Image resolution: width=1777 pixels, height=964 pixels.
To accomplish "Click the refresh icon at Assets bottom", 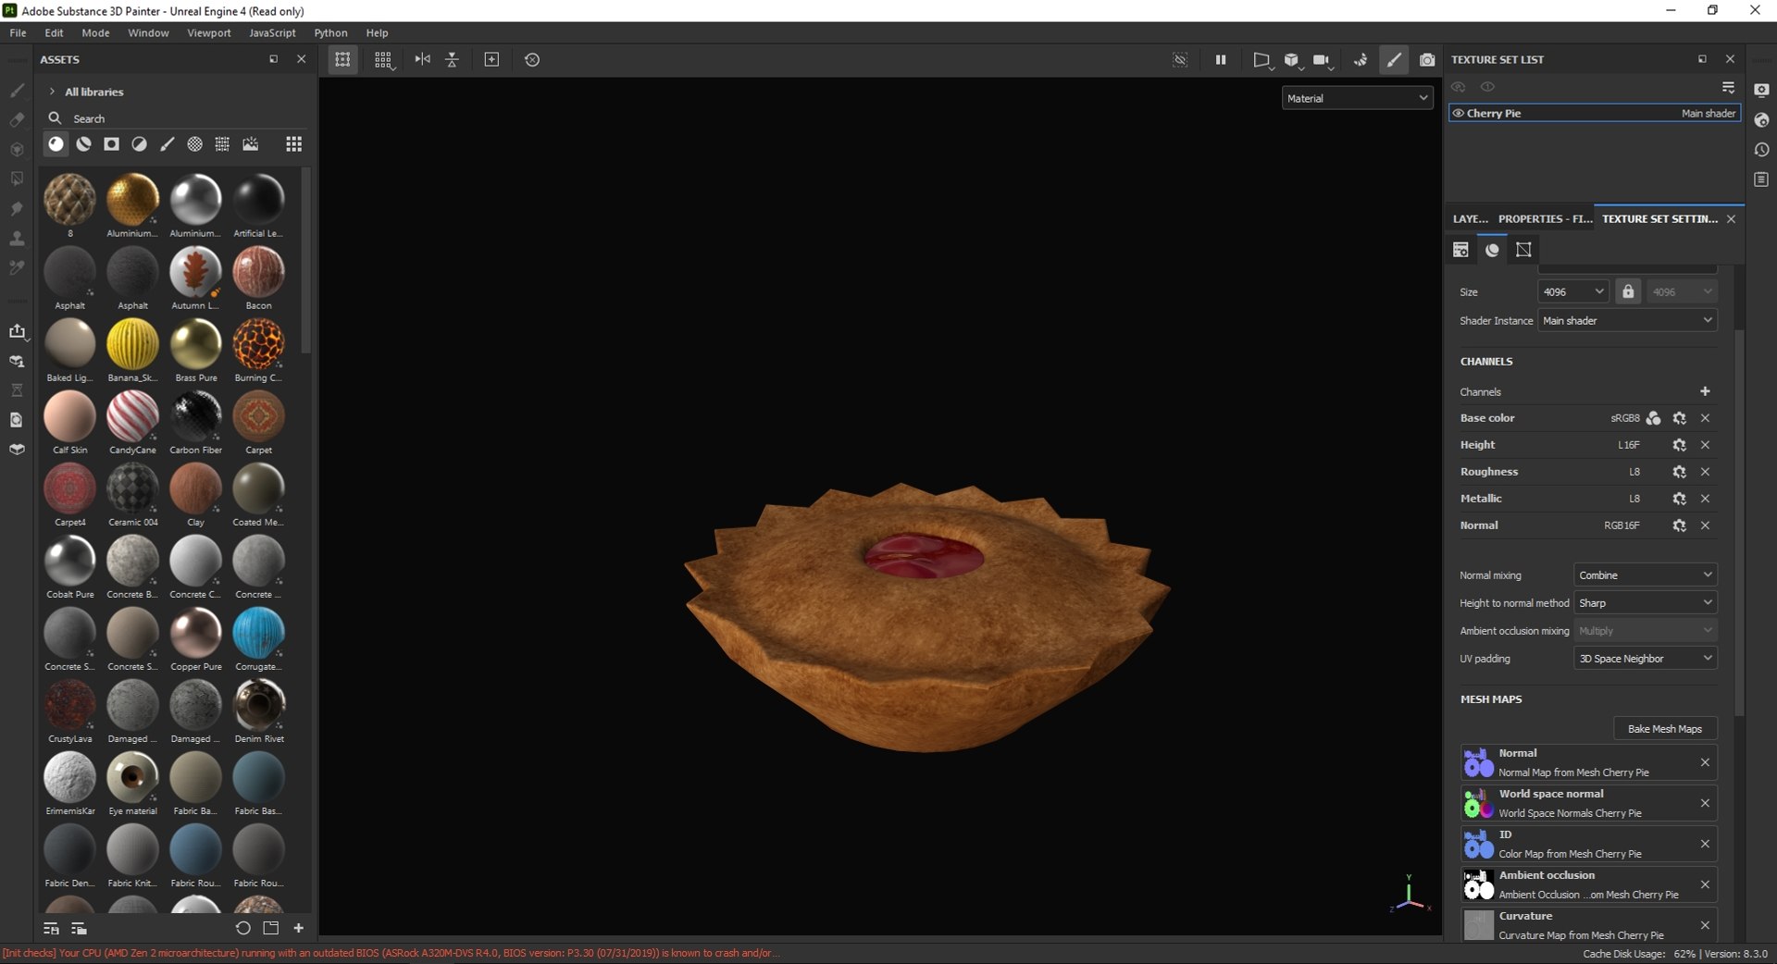I will pyautogui.click(x=243, y=928).
